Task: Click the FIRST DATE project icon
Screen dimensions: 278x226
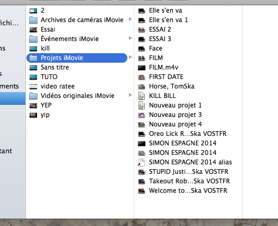Action: 142,77
